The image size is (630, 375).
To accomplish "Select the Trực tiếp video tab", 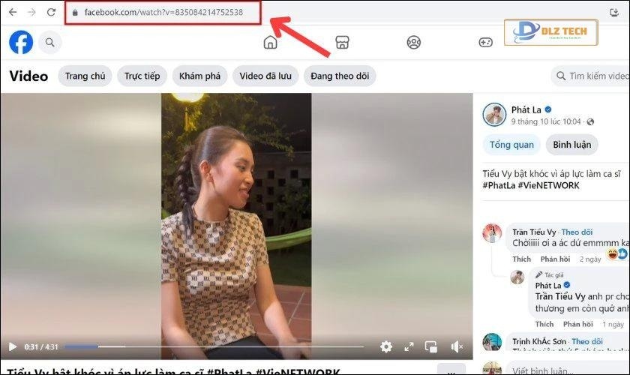I will pos(142,76).
